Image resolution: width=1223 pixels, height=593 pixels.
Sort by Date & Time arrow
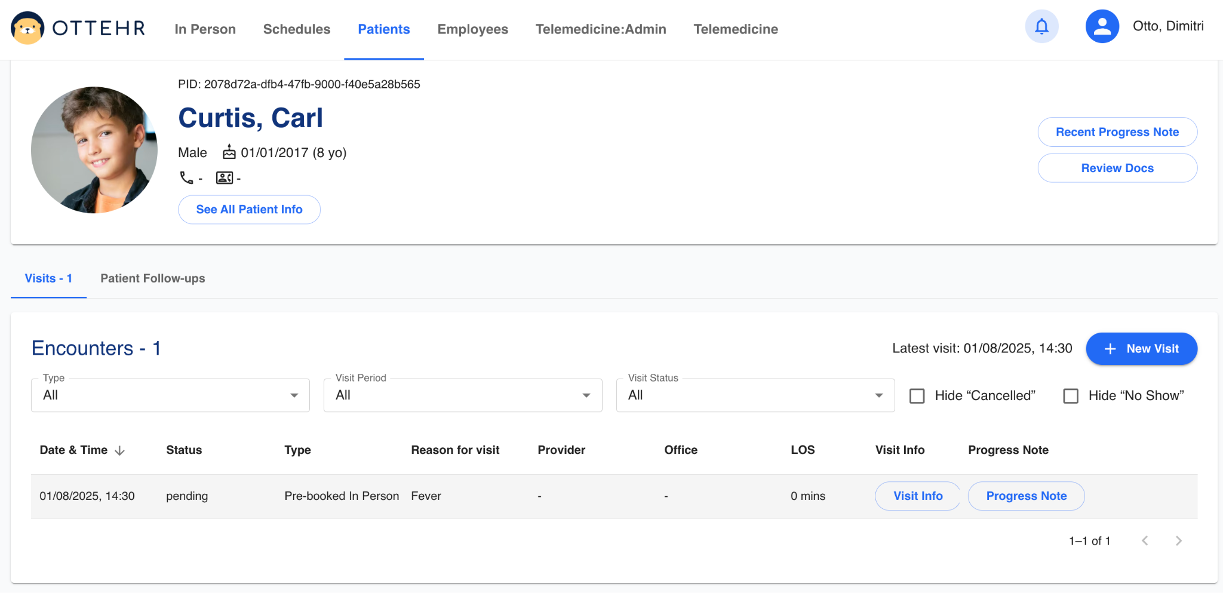119,451
